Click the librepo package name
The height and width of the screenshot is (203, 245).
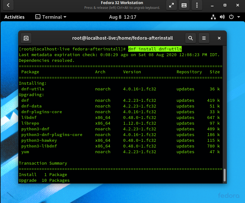(x=30, y=123)
